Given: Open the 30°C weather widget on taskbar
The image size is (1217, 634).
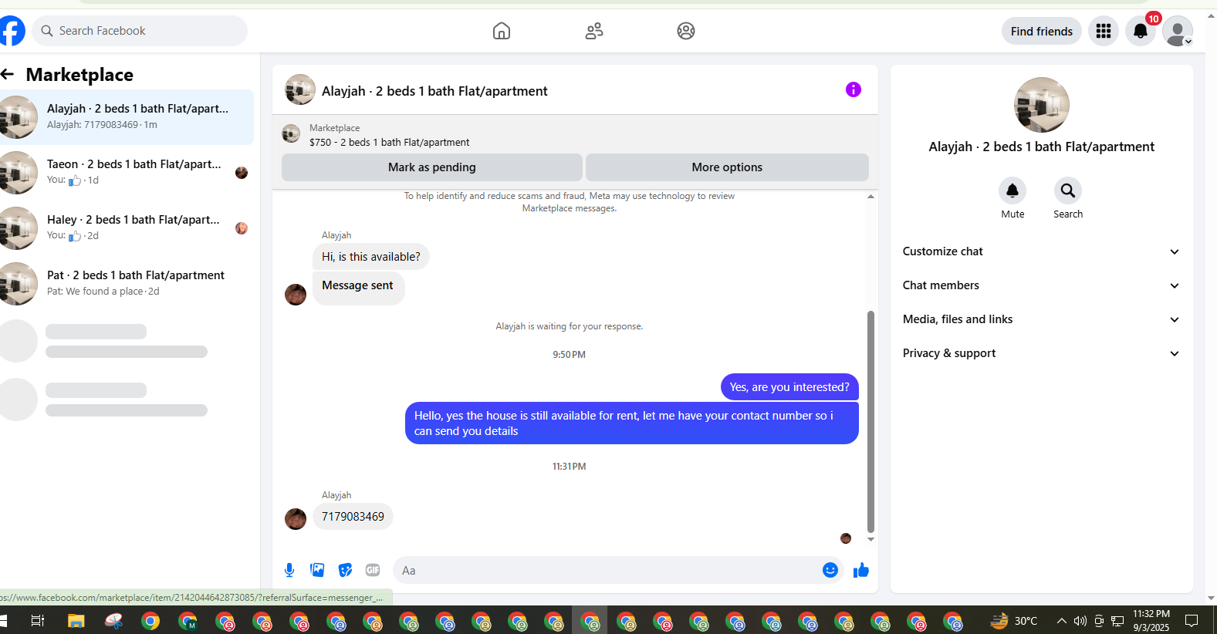Looking at the screenshot, I should [x=1014, y=621].
